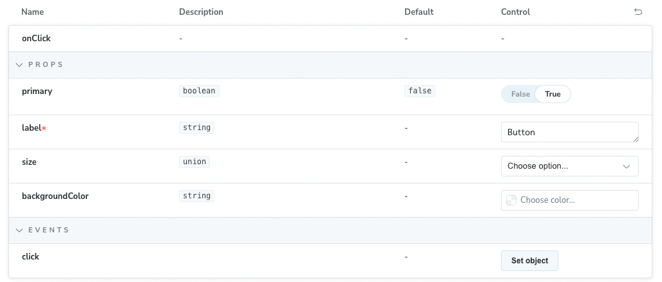Click the Control column header
This screenshot has height=282, width=662.
pos(515,12)
